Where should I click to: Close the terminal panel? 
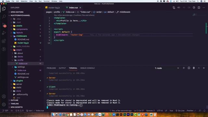(x=204, y=68)
